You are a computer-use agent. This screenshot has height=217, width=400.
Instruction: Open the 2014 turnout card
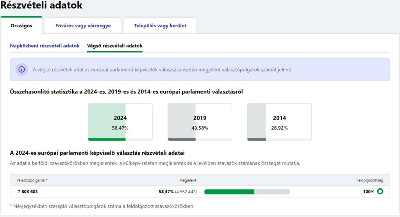pyautogui.click(x=279, y=122)
